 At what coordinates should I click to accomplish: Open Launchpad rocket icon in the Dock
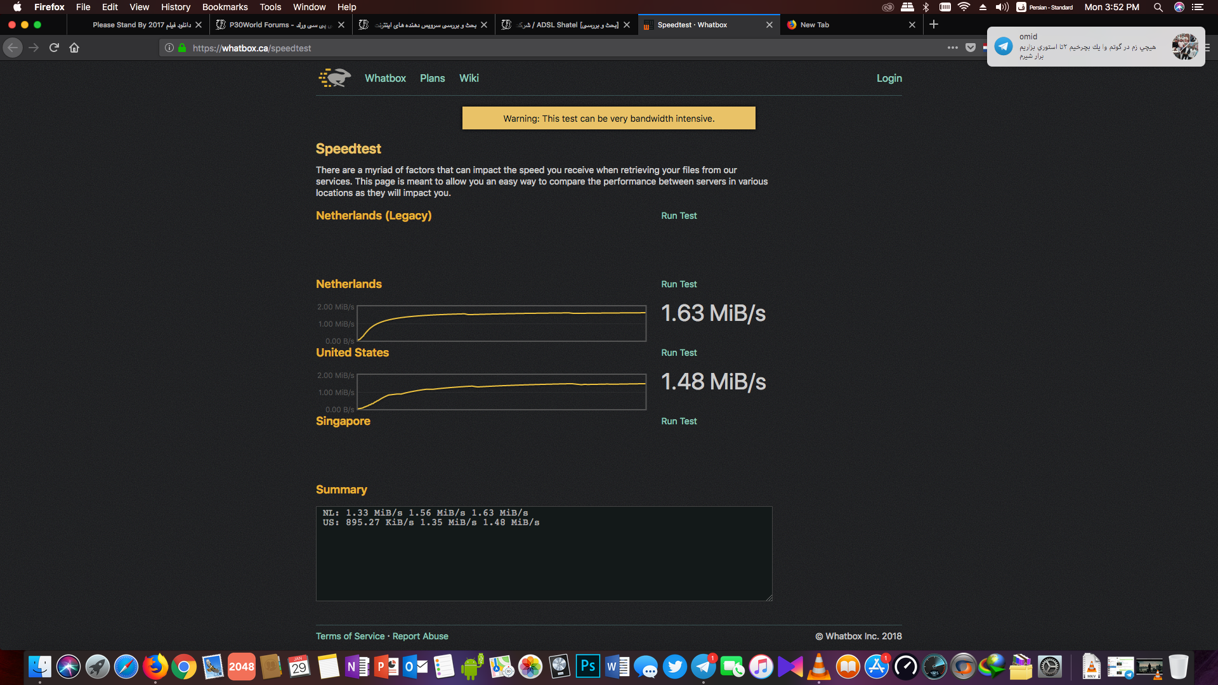pyautogui.click(x=97, y=667)
